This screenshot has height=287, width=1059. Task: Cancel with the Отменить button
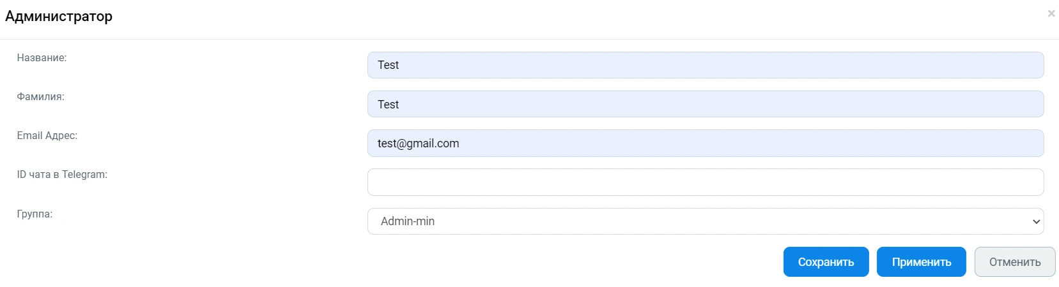pyautogui.click(x=1014, y=262)
